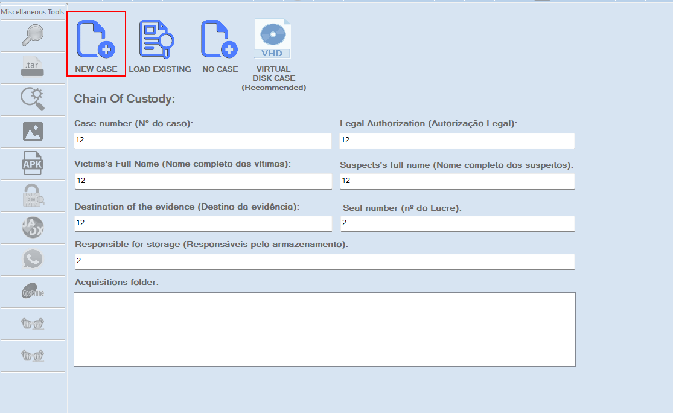
Task: Click the Responsible for storage field
Action: pos(325,261)
